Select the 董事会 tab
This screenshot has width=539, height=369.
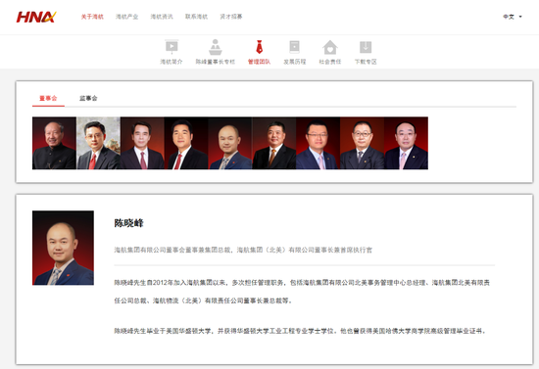(x=48, y=98)
